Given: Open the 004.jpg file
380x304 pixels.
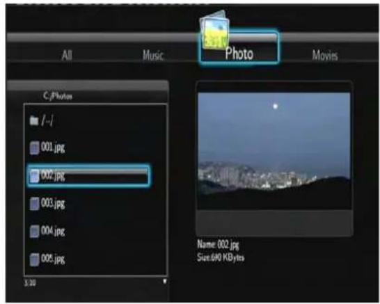Looking at the screenshot, I should point(53,231).
